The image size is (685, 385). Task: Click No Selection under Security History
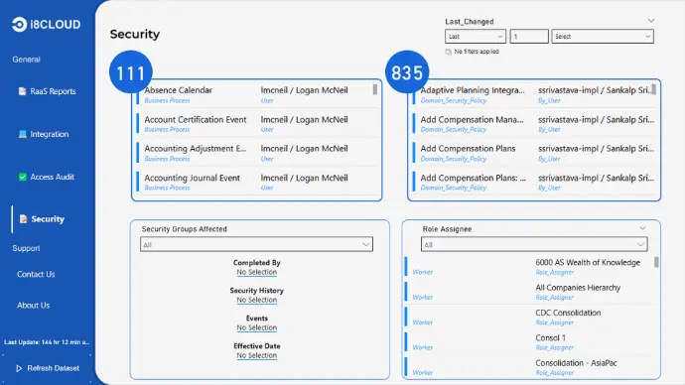[x=257, y=300]
